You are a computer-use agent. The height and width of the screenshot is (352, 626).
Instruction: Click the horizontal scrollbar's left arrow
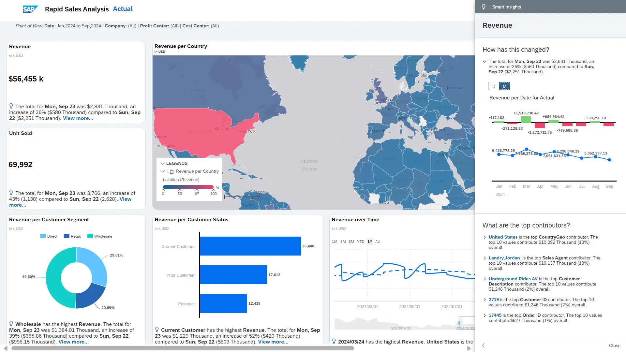[x=5, y=348]
